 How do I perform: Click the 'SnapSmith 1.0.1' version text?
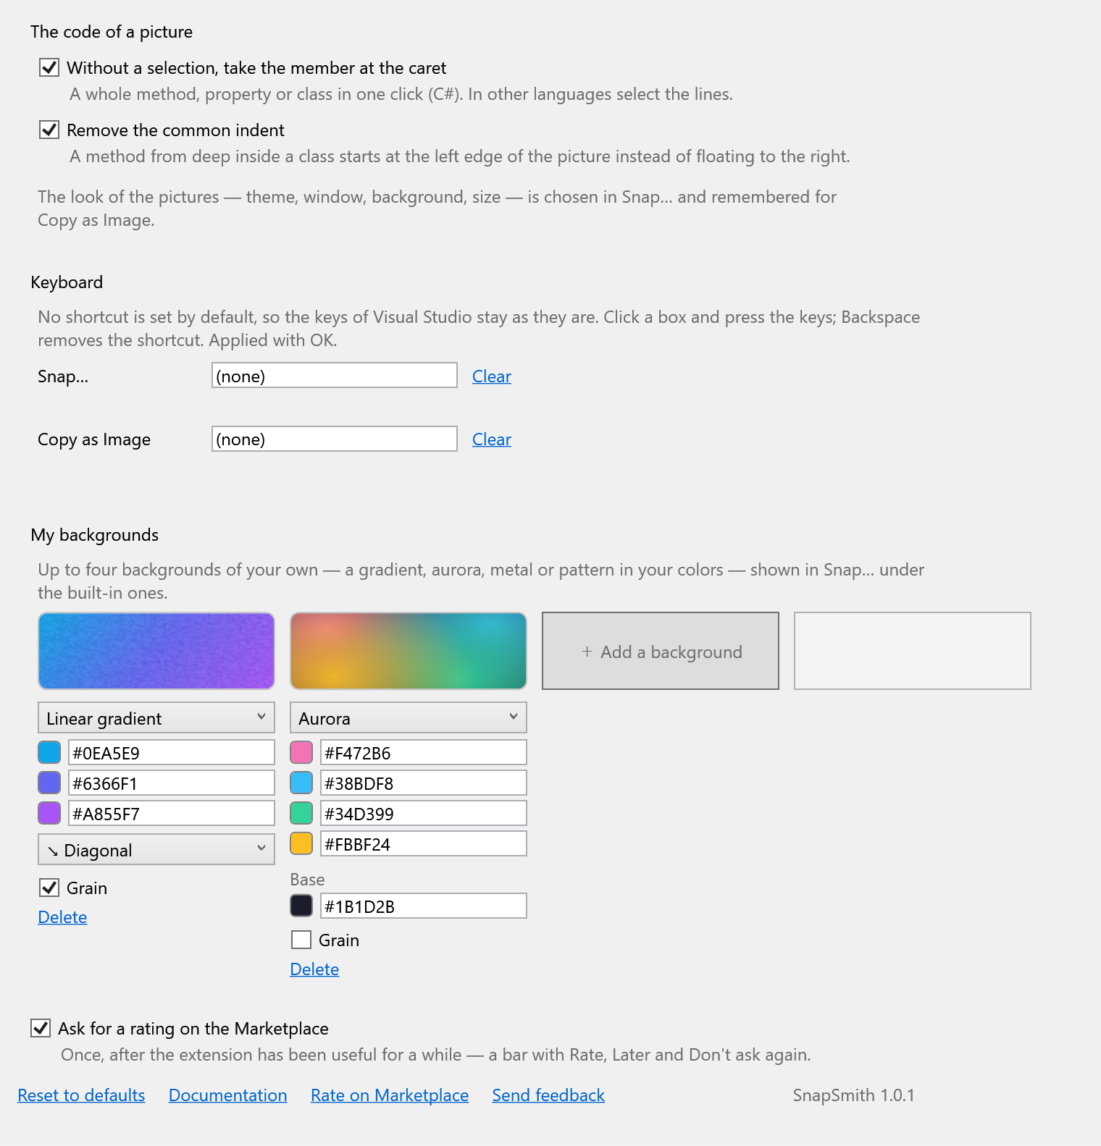coord(853,1095)
